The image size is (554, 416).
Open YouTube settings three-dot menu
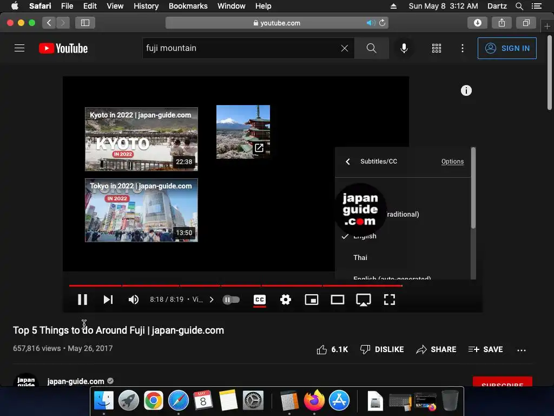(x=462, y=48)
